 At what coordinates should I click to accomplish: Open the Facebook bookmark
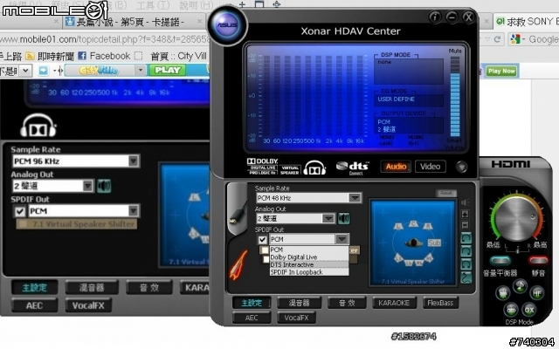(x=104, y=56)
